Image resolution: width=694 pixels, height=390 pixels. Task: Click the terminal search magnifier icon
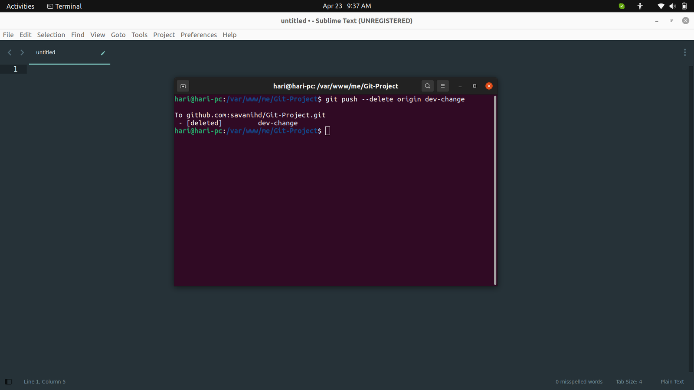click(427, 86)
